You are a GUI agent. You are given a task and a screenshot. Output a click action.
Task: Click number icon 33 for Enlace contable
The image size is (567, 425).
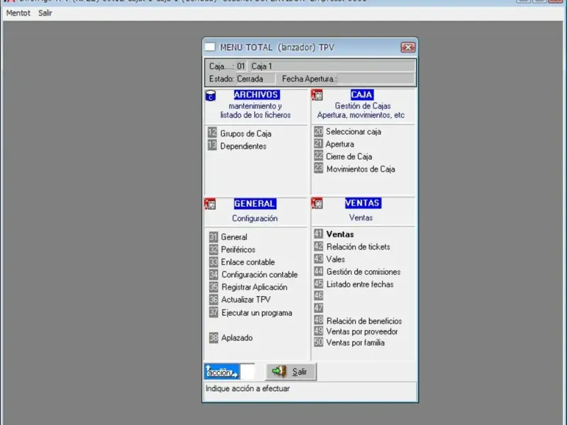213,262
